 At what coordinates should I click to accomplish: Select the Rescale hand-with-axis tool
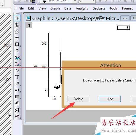(x=17, y=110)
